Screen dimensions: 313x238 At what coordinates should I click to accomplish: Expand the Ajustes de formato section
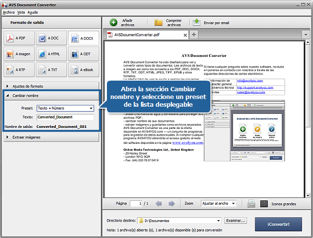tap(51, 85)
